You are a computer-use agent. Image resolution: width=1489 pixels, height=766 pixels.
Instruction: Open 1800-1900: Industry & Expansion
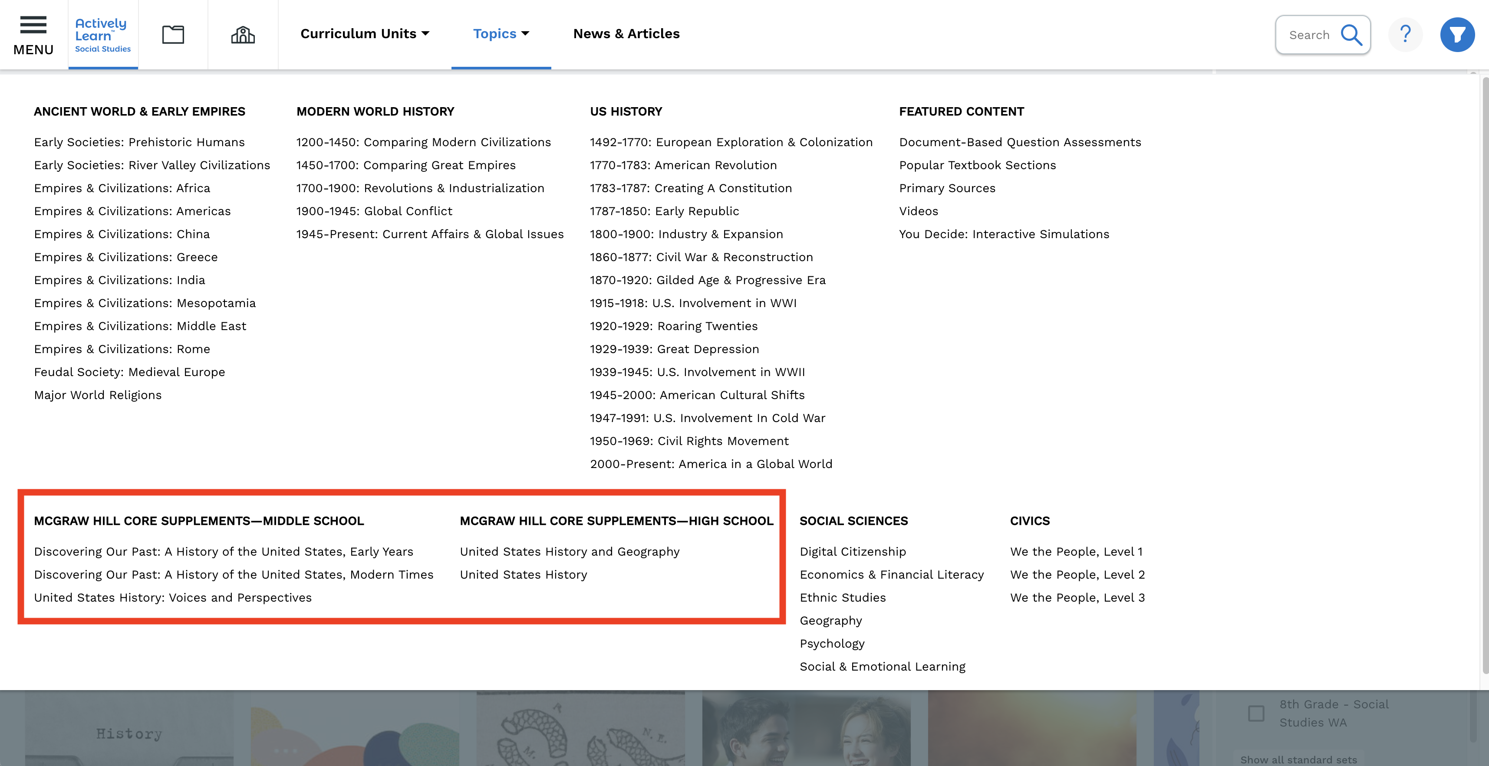pos(686,234)
